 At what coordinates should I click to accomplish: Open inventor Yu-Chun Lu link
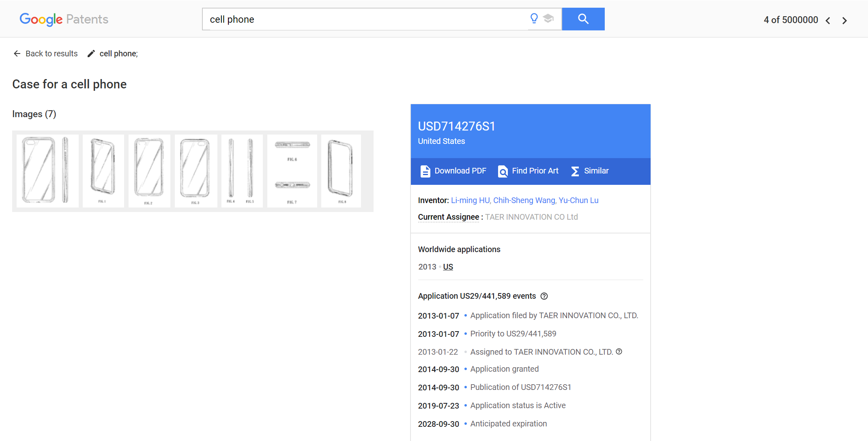(578, 200)
